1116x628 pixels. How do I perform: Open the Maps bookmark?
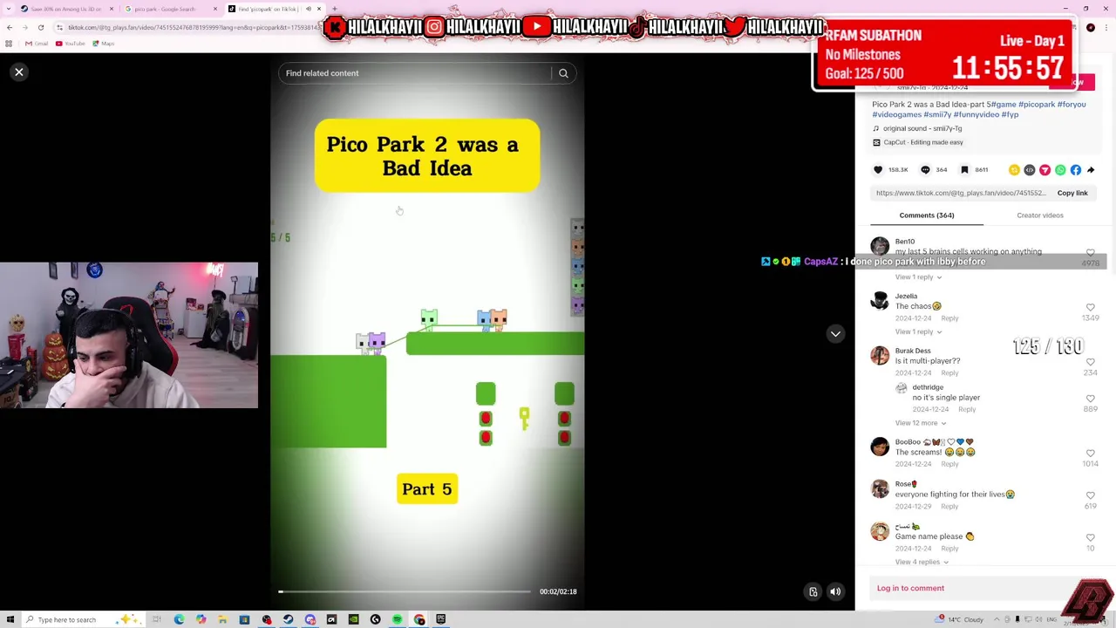coord(104,44)
